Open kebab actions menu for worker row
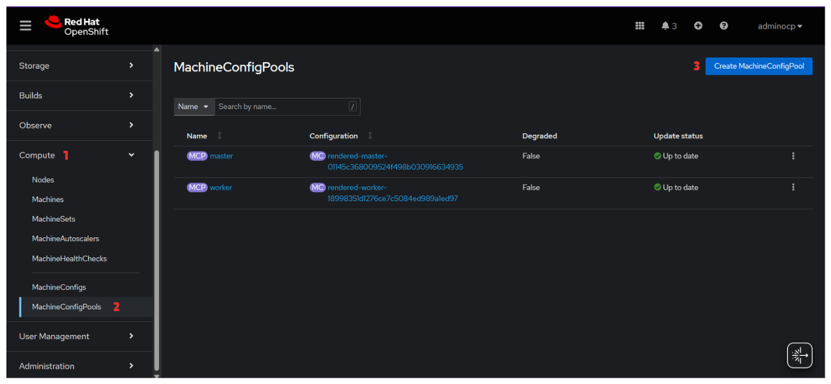 [793, 187]
